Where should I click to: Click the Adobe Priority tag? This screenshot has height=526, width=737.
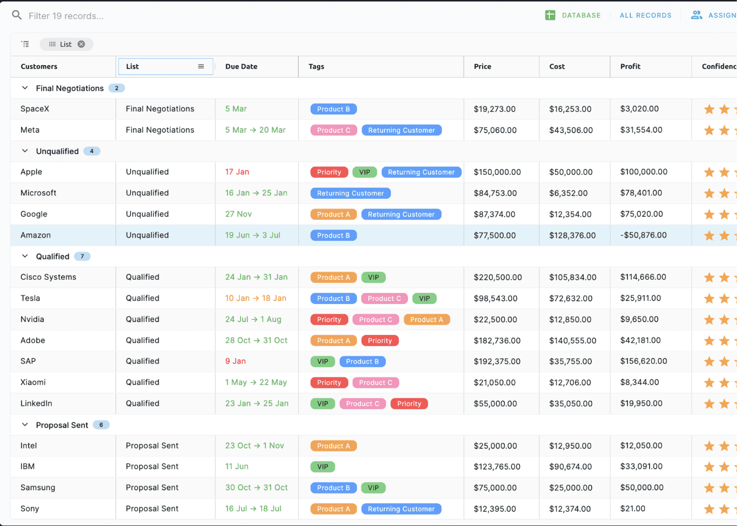[380, 340]
